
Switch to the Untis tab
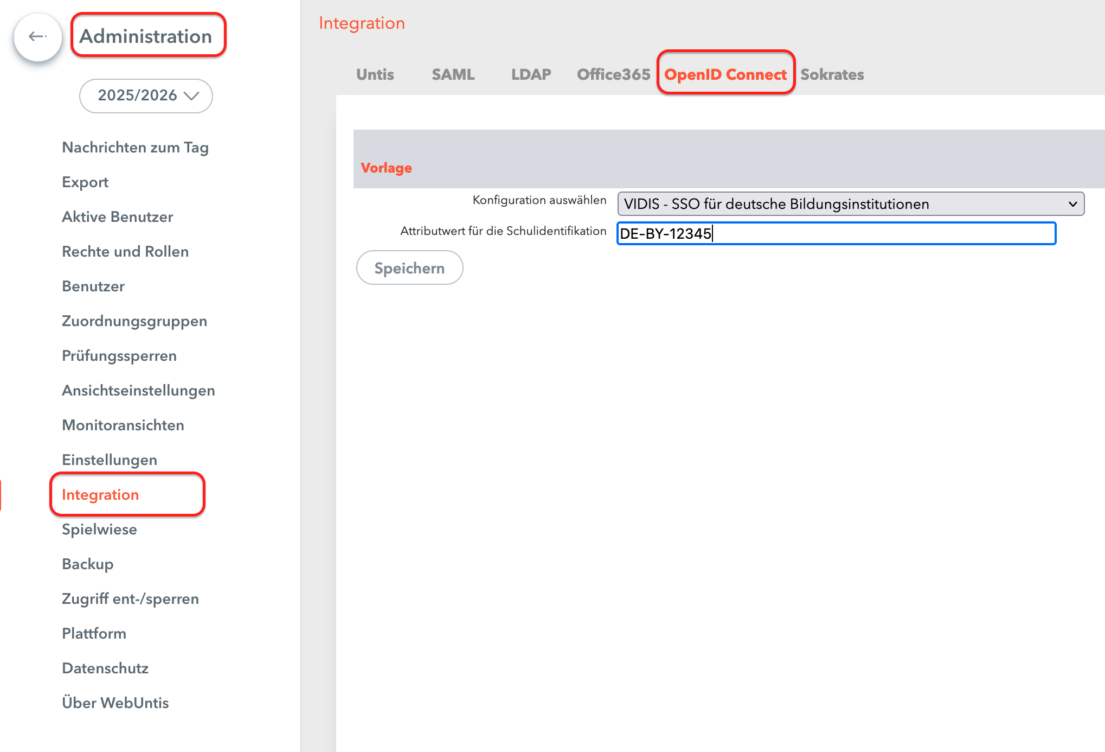[x=375, y=74]
